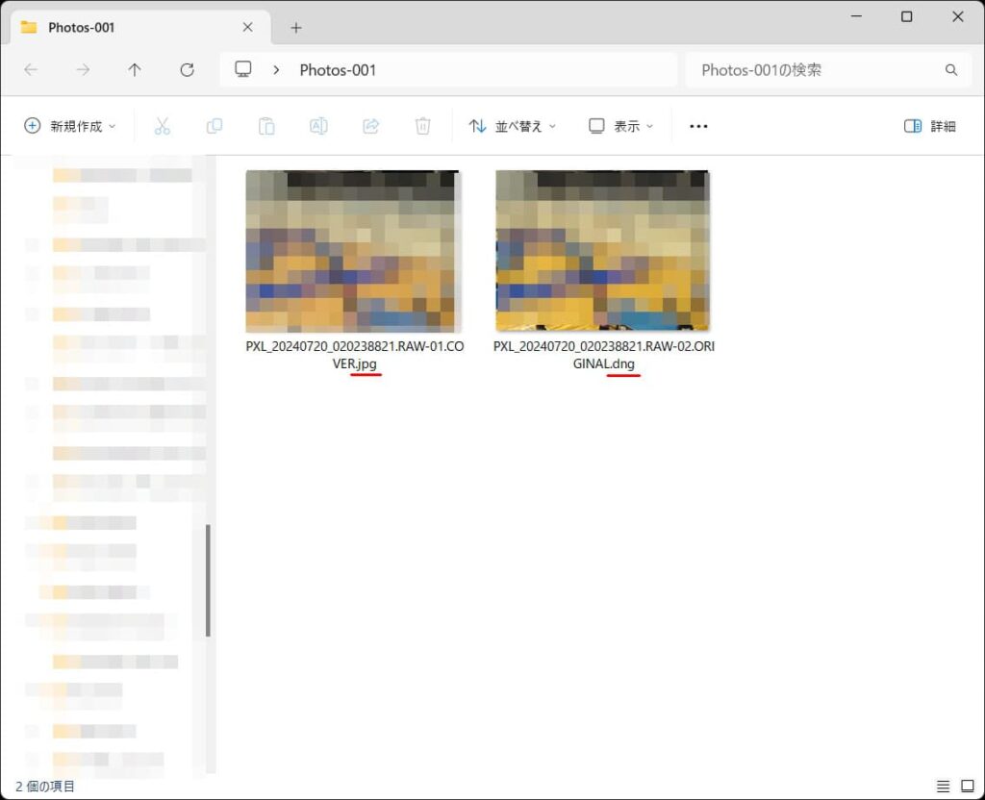Add a new tab with plus button

click(296, 28)
